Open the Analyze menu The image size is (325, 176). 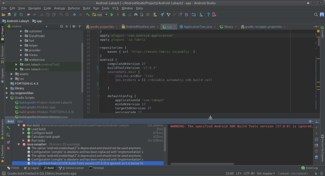[59, 8]
